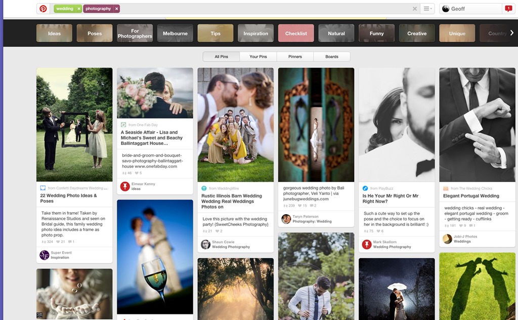Select the 'Checklist' filter chip
Viewport: 518px width, 320px height.
296,33
